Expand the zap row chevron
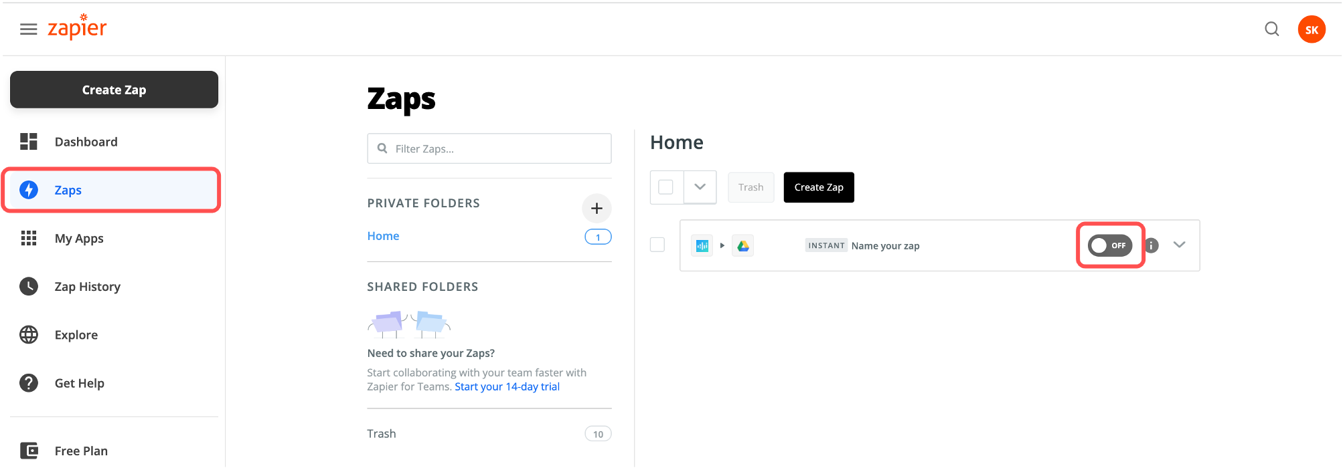 pyautogui.click(x=1180, y=245)
